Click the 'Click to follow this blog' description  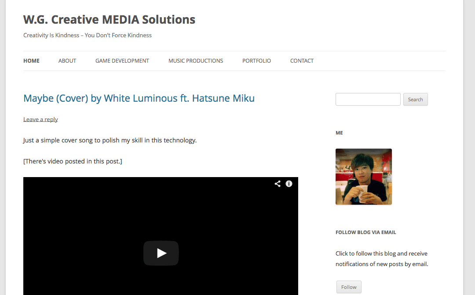pyautogui.click(x=382, y=259)
